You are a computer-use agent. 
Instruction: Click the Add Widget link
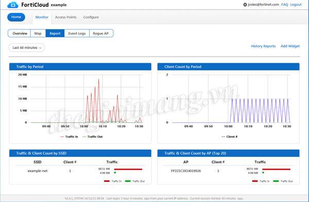pos(290,46)
